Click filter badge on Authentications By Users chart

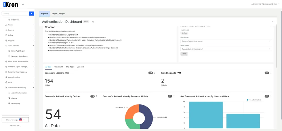[x=267, y=96]
